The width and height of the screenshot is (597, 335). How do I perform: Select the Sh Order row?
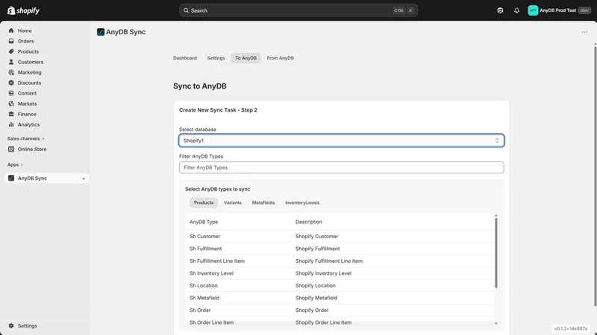(x=340, y=310)
